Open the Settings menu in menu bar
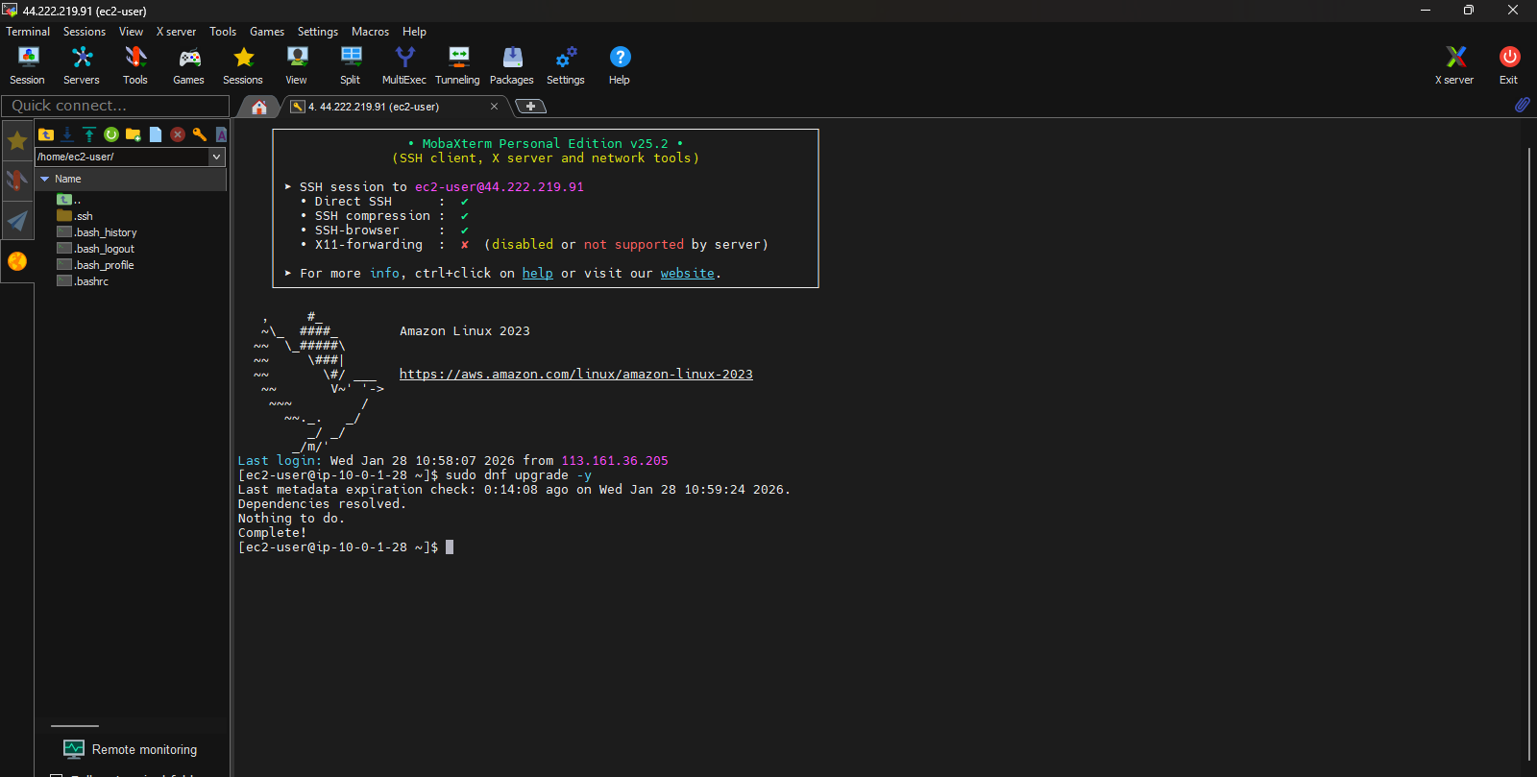The height and width of the screenshot is (777, 1537). click(x=318, y=32)
